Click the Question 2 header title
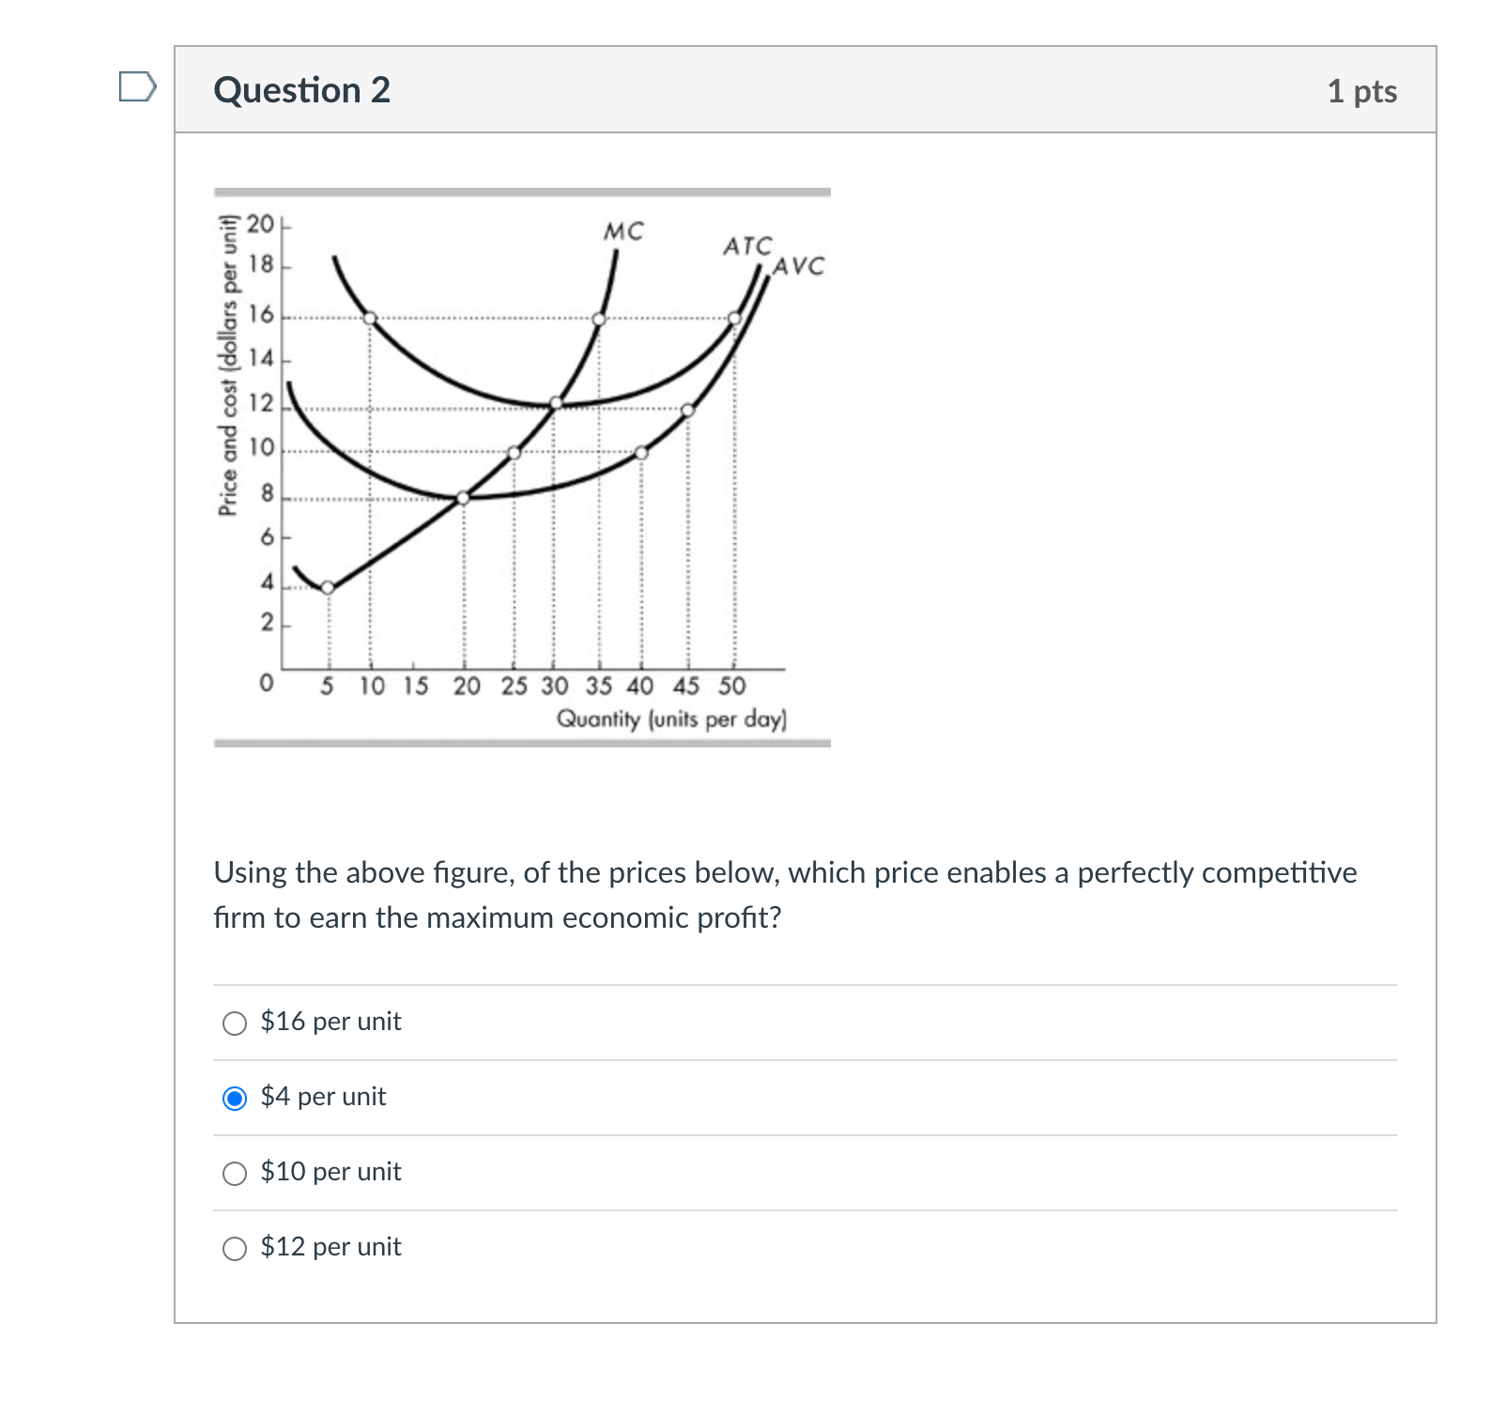This screenshot has width=1490, height=1401. [x=301, y=90]
